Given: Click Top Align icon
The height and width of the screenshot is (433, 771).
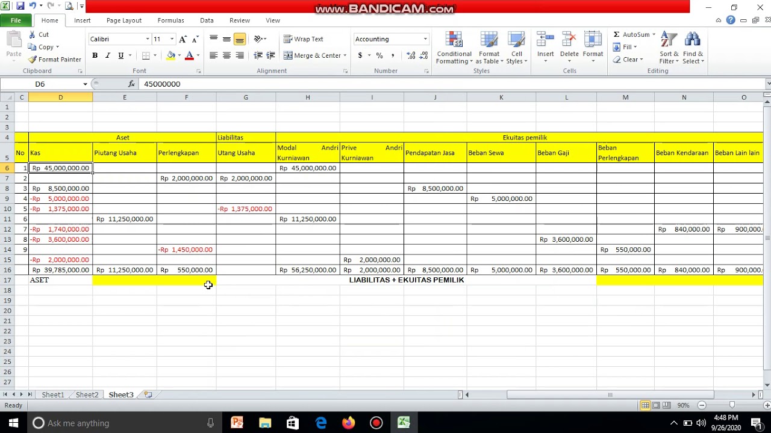Looking at the screenshot, I should [213, 39].
